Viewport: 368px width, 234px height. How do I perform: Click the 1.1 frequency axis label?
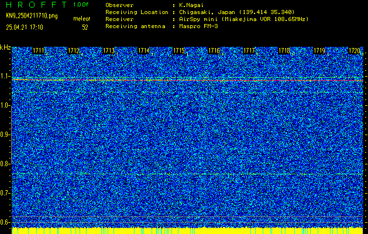(5, 77)
